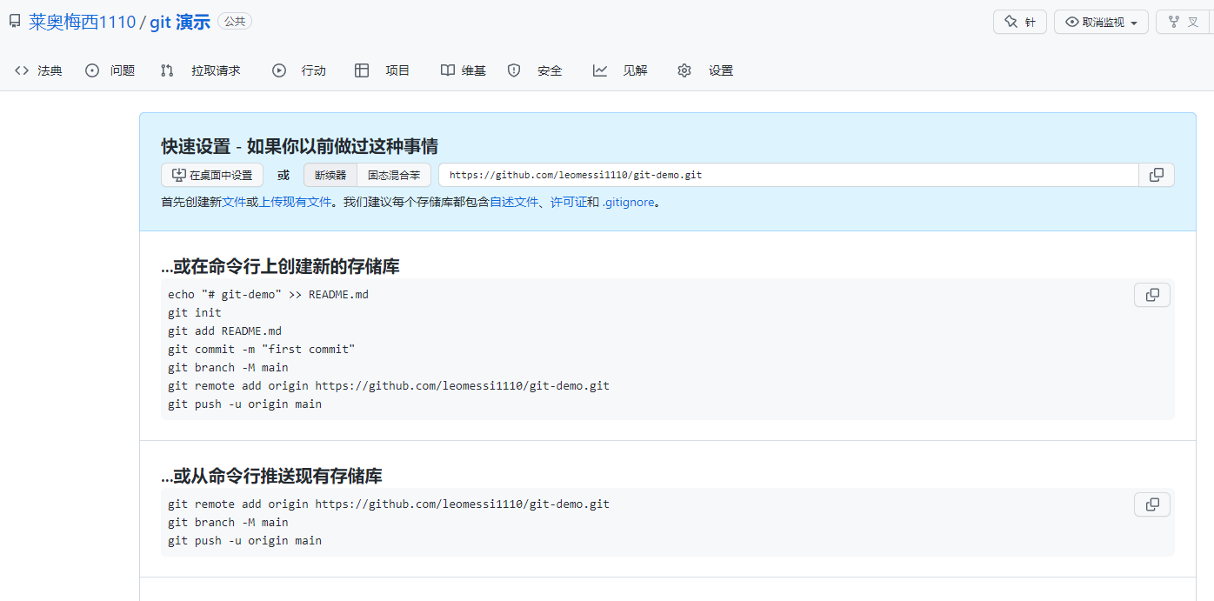Open the 行动 actions tab
Image resolution: width=1214 pixels, height=601 pixels.
(x=299, y=70)
